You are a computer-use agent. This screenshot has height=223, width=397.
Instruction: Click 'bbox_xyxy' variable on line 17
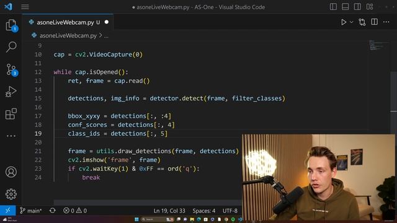point(84,116)
